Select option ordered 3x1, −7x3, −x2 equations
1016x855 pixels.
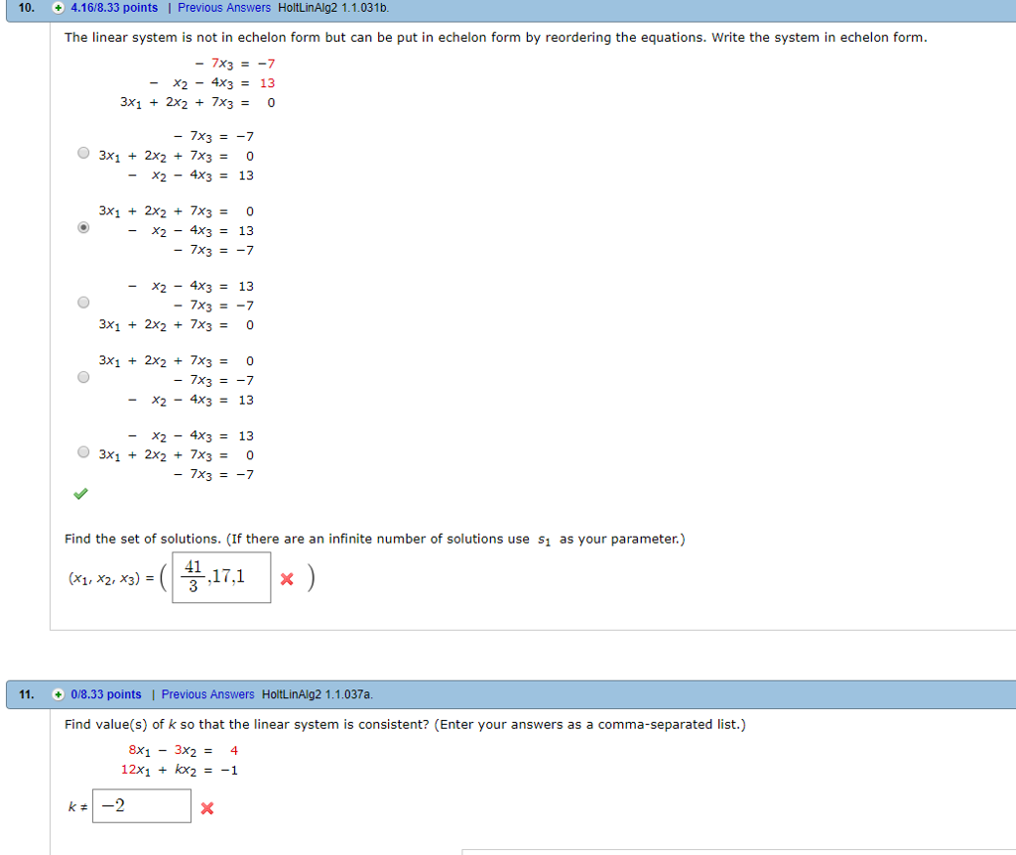tap(83, 377)
